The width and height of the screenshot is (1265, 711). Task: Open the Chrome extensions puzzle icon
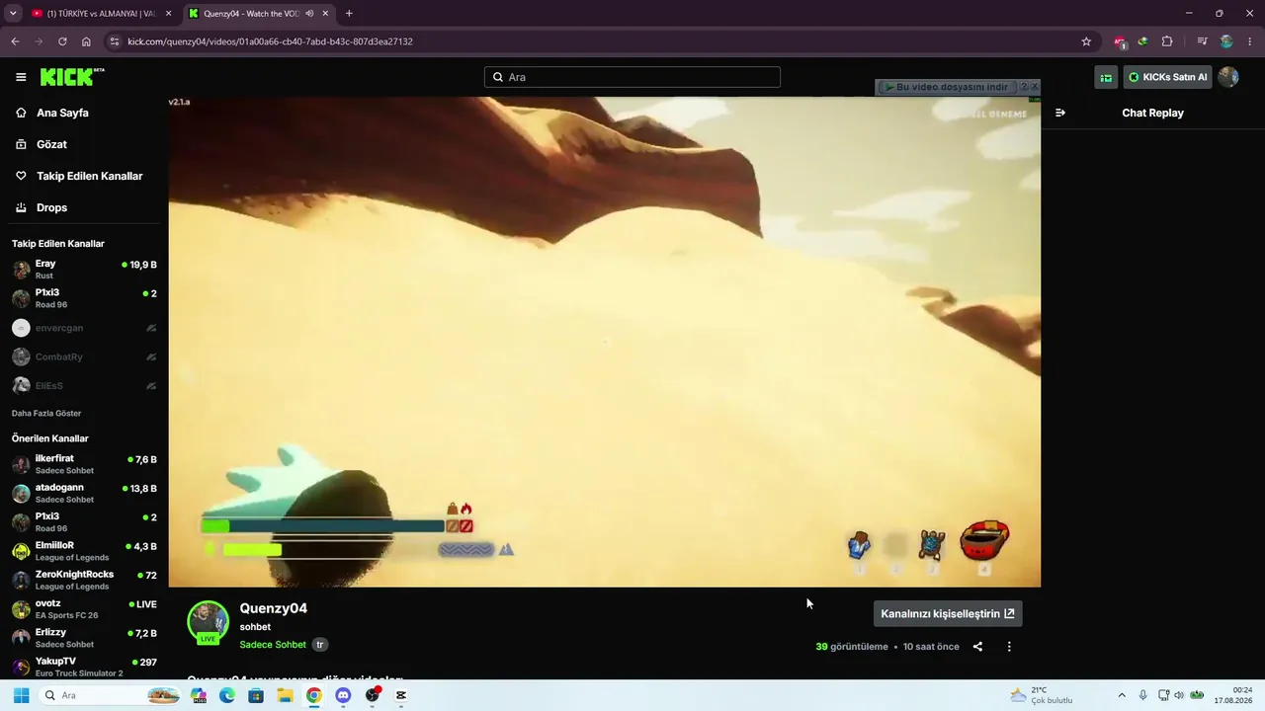click(x=1167, y=41)
